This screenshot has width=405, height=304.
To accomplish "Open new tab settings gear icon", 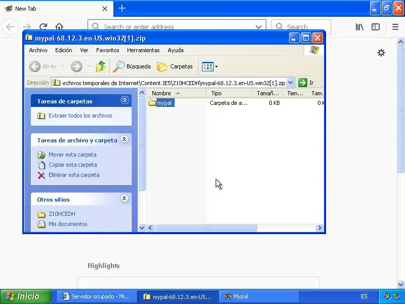I will [381, 53].
